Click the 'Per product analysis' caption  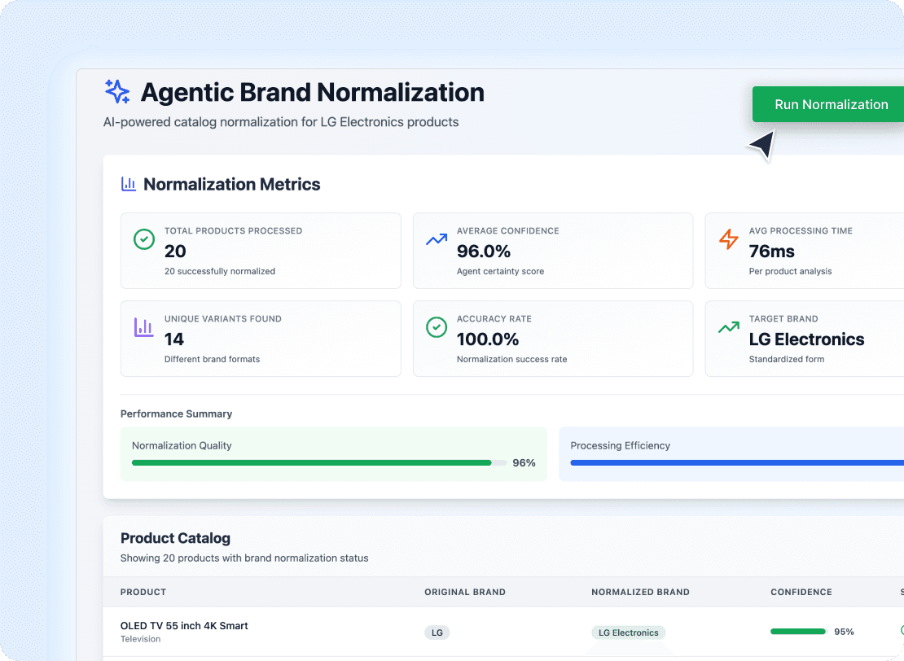pyautogui.click(x=790, y=271)
